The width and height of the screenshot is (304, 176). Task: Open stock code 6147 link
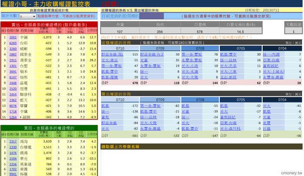13,77
